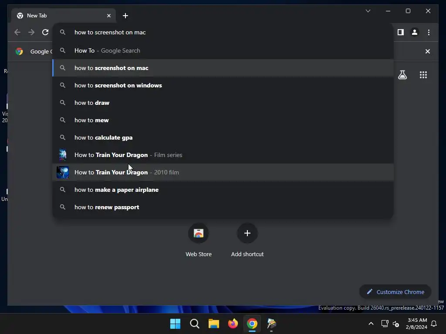The image size is (446, 334).
Task: Click the 2010 film poster thumbnail
Action: pyautogui.click(x=63, y=172)
